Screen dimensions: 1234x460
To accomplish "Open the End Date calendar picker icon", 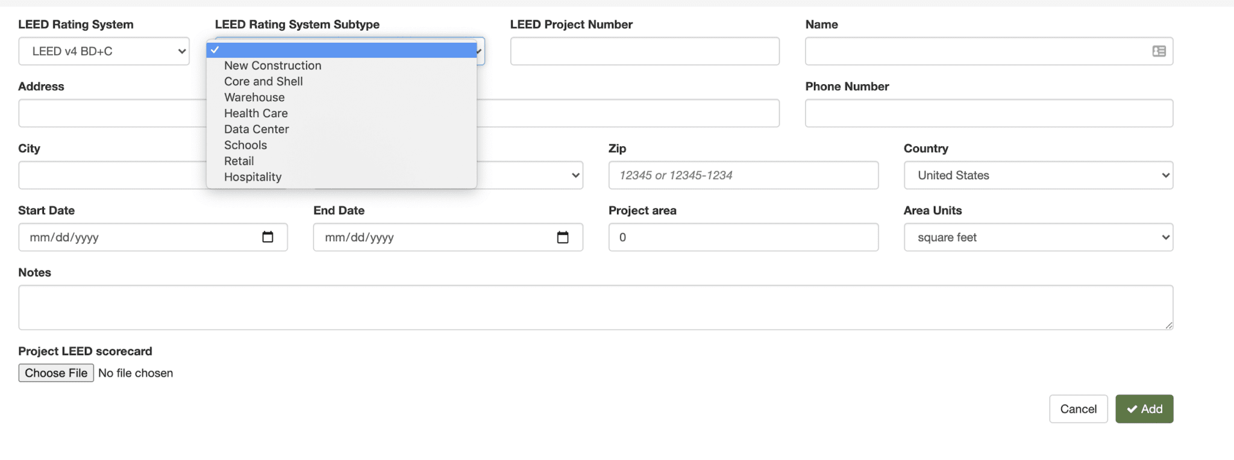I will (x=563, y=237).
